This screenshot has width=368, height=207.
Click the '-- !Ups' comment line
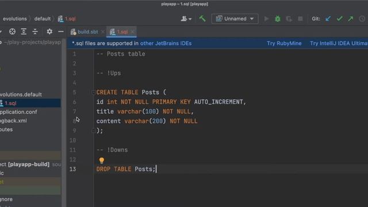[x=109, y=73]
